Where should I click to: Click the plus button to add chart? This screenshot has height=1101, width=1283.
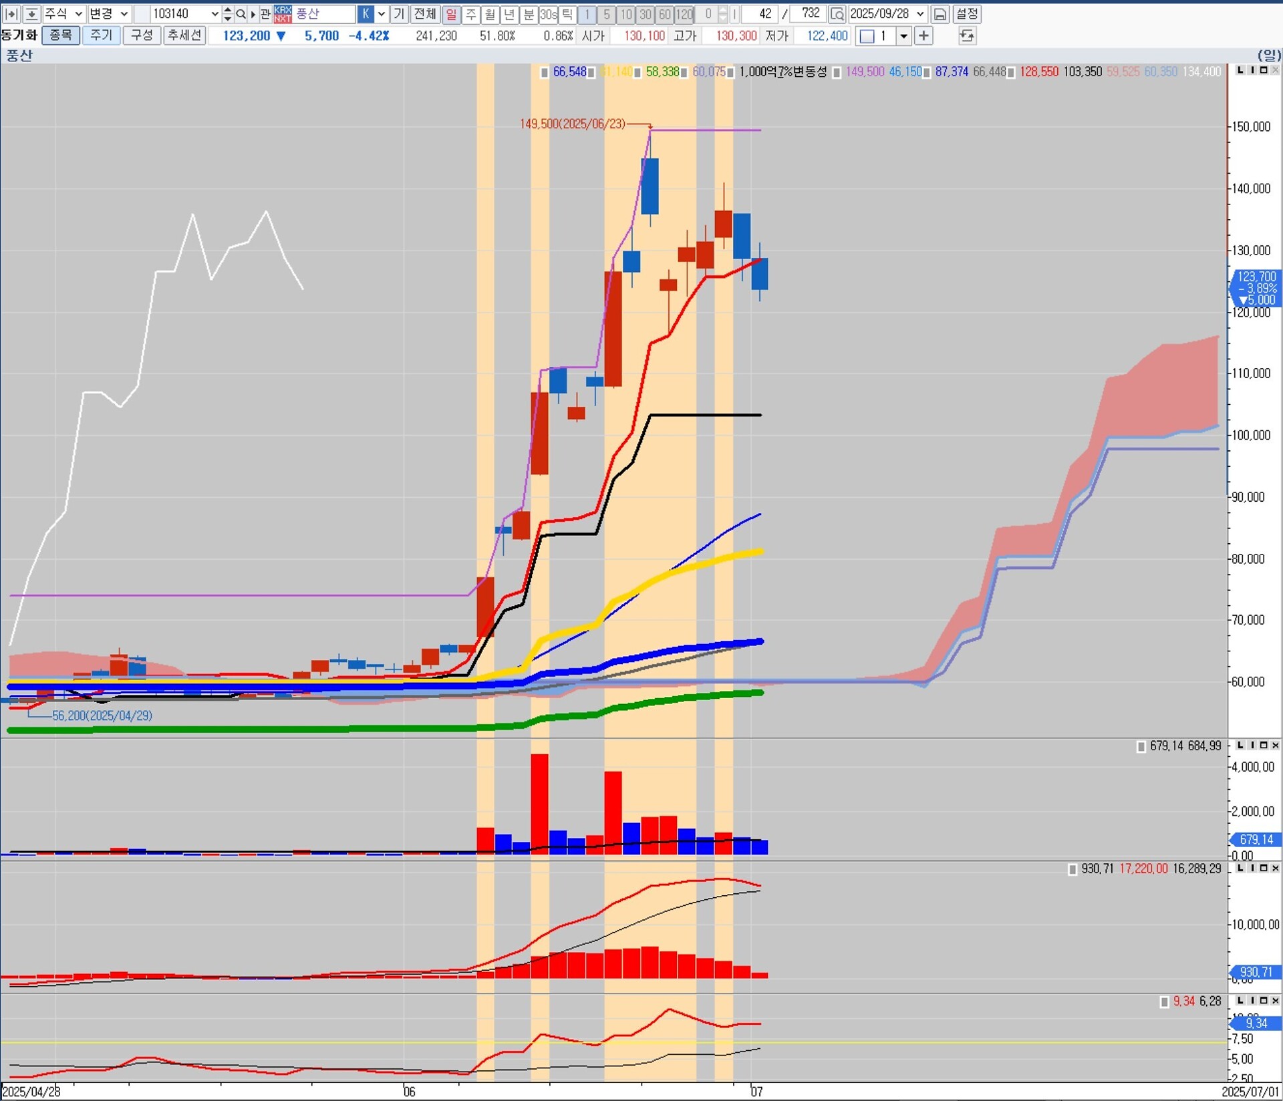coord(923,36)
